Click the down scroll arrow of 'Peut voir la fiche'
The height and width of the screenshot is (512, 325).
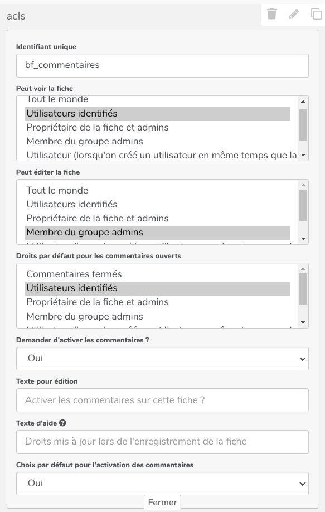click(x=304, y=154)
